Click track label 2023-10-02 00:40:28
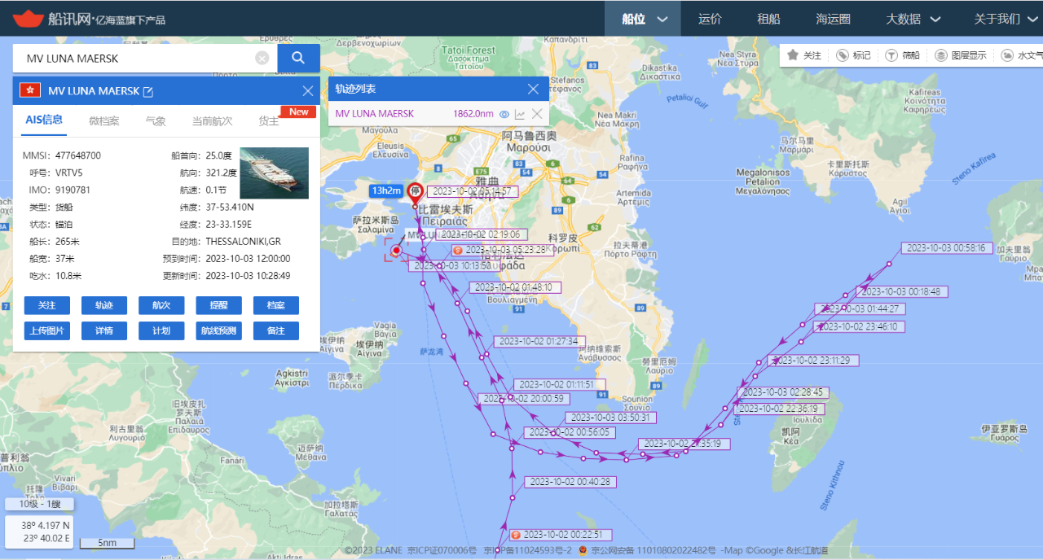This screenshot has width=1043, height=560. [570, 482]
